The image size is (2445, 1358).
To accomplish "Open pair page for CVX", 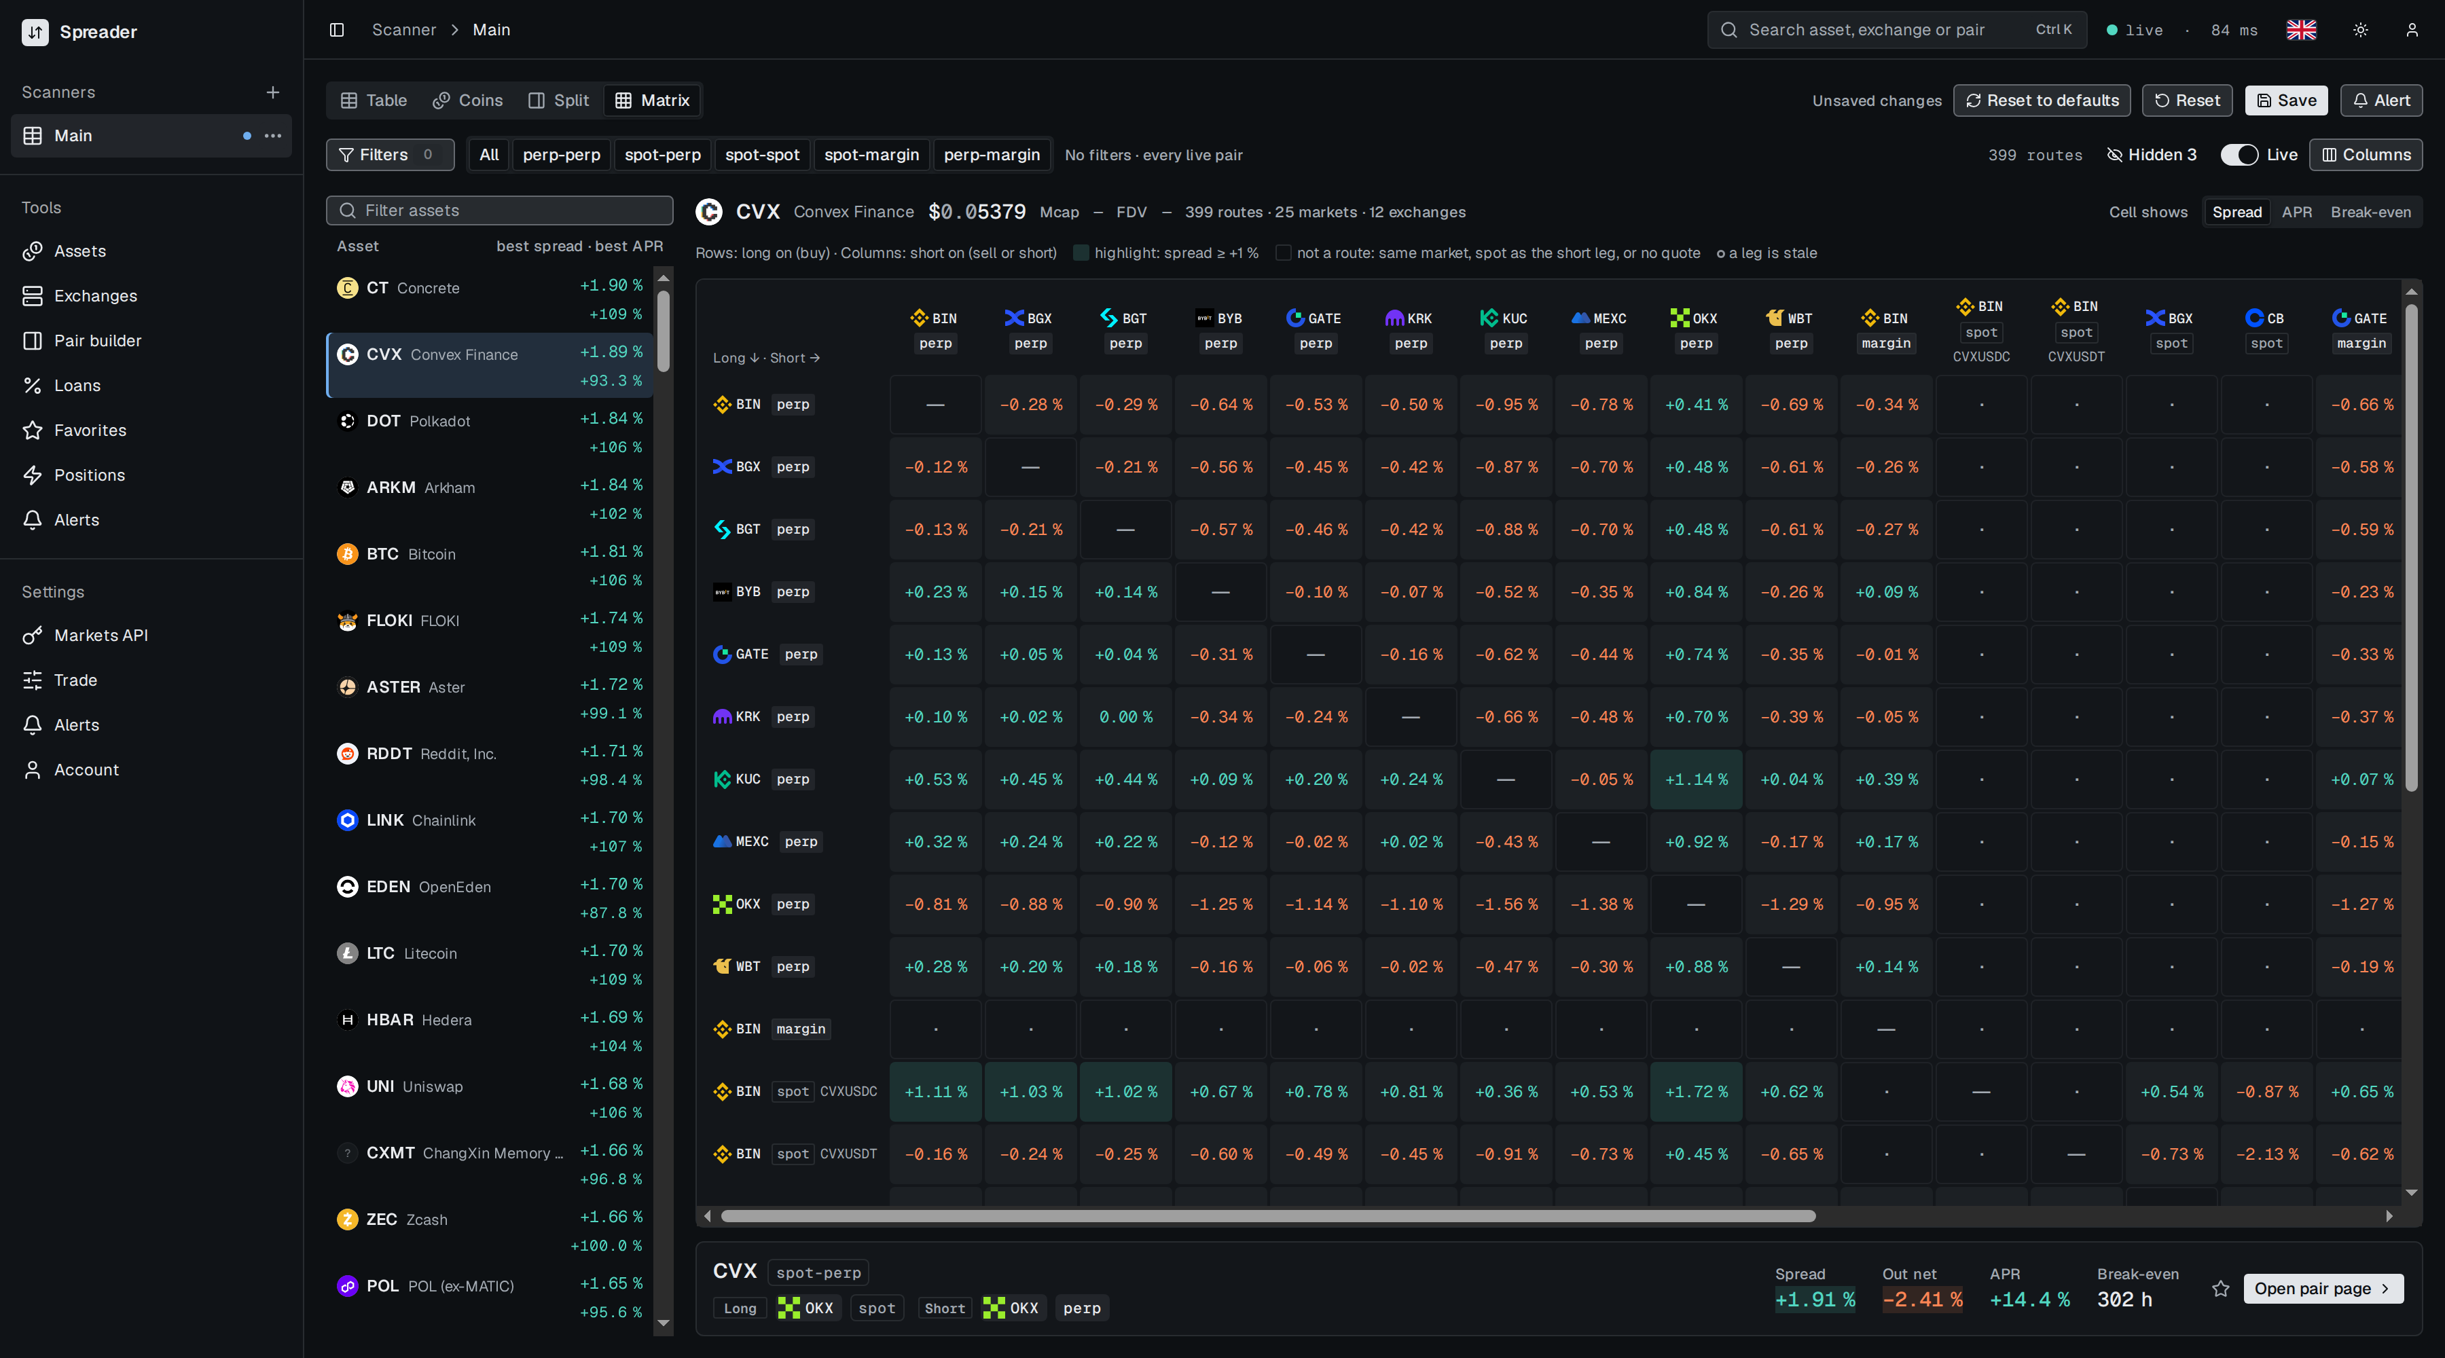I will (x=2323, y=1288).
